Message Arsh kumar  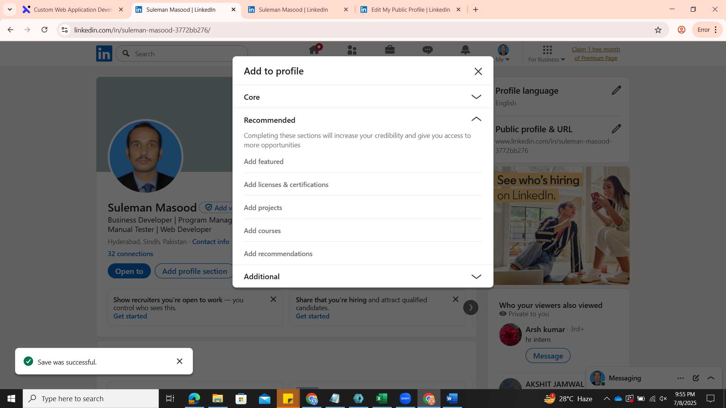point(548,356)
